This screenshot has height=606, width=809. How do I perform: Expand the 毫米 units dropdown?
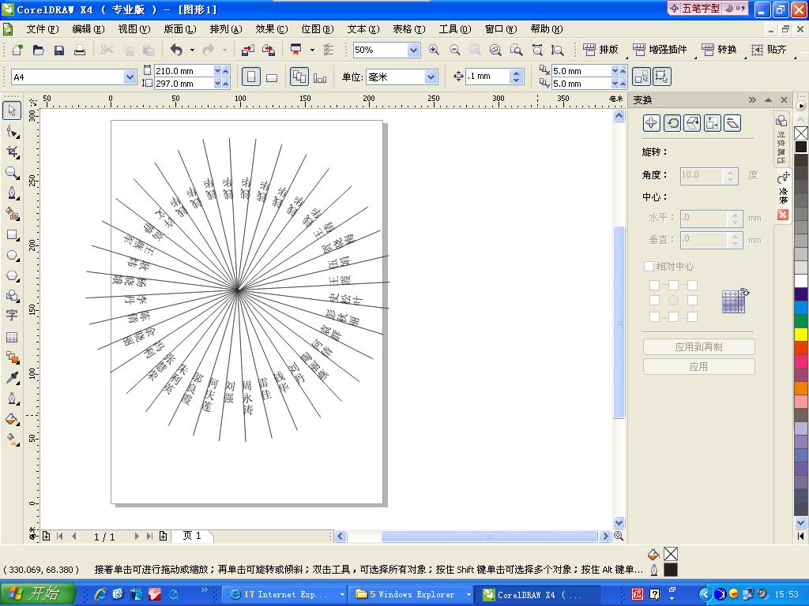(x=431, y=77)
